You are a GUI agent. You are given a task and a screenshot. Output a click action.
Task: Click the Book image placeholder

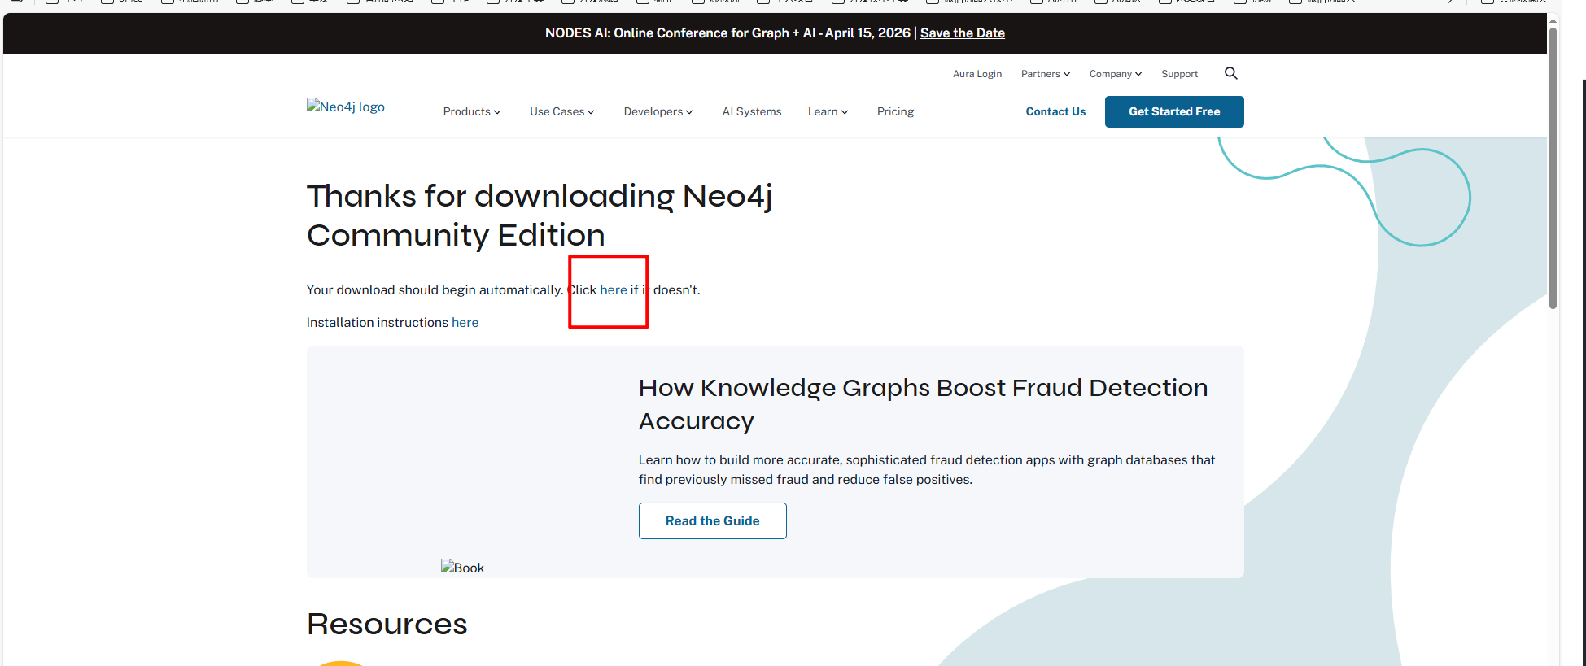(x=462, y=567)
